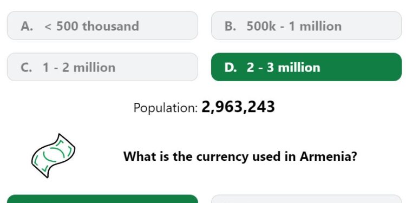
Task: Select answer A, less than 500 thousand
Action: pos(102,25)
